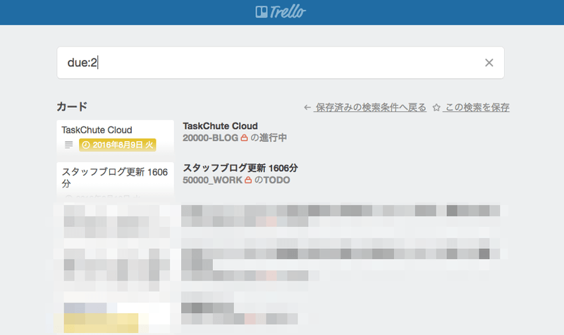
Task: Click the 2016年8月9日 due date badge
Action: click(118, 145)
